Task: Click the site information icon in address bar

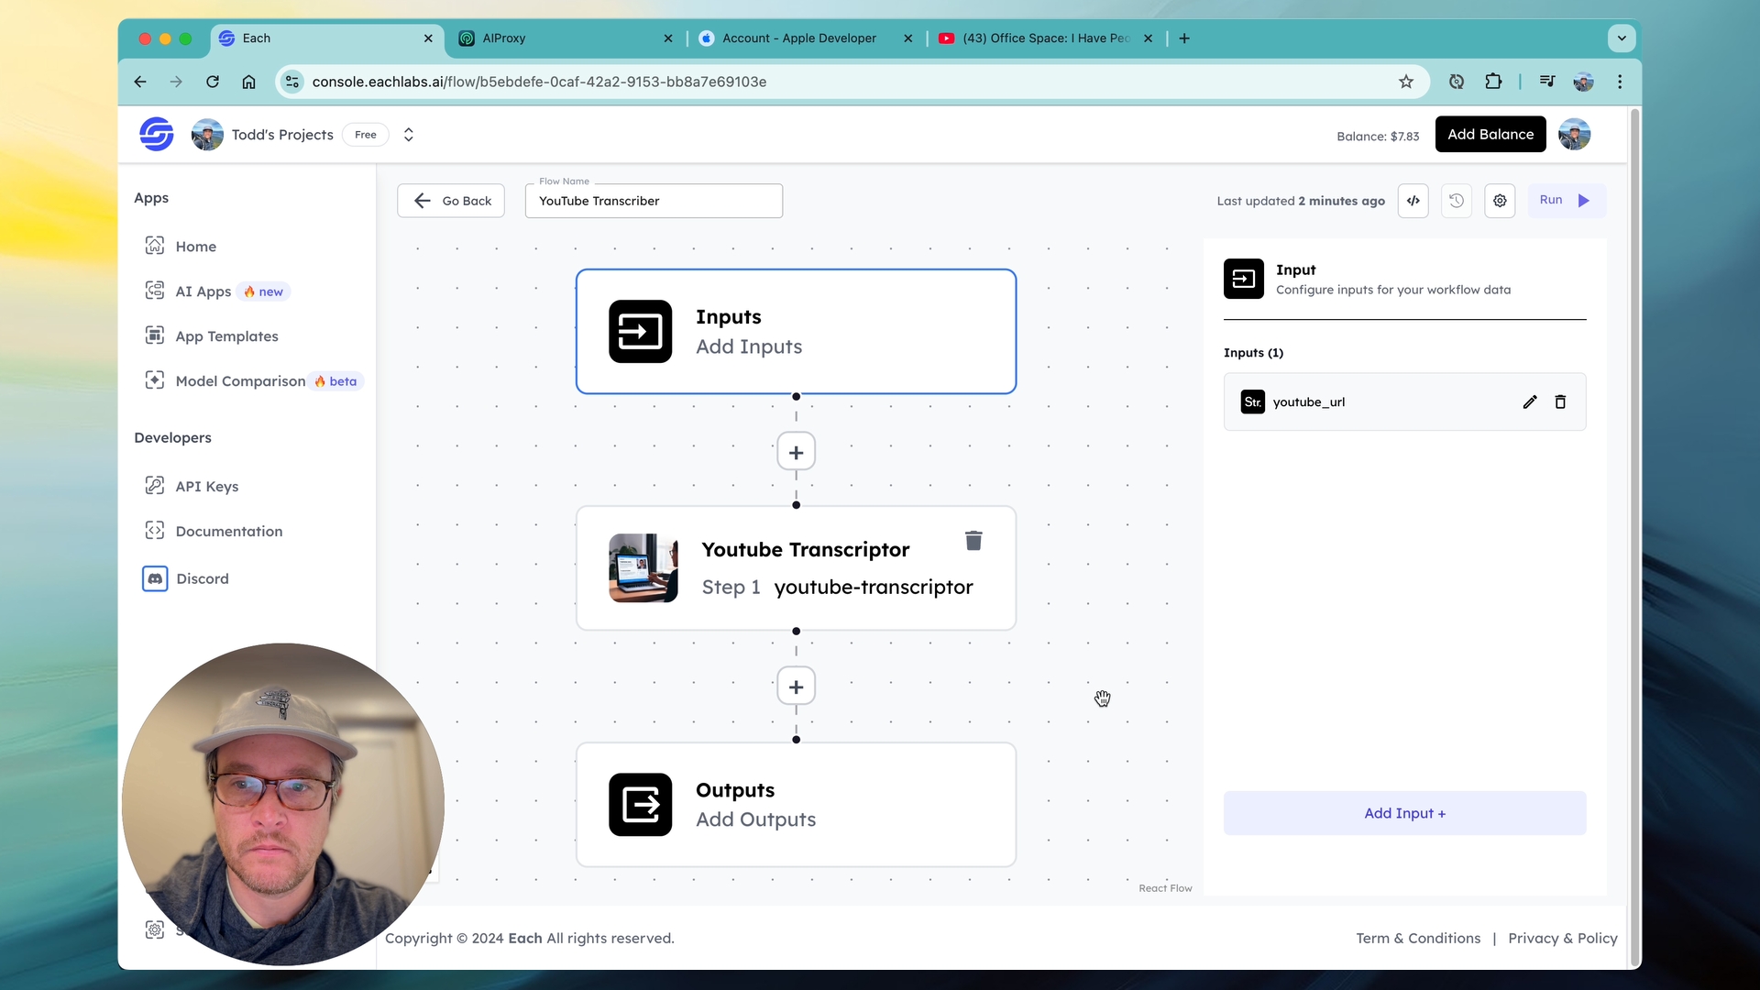Action: [x=291, y=82]
